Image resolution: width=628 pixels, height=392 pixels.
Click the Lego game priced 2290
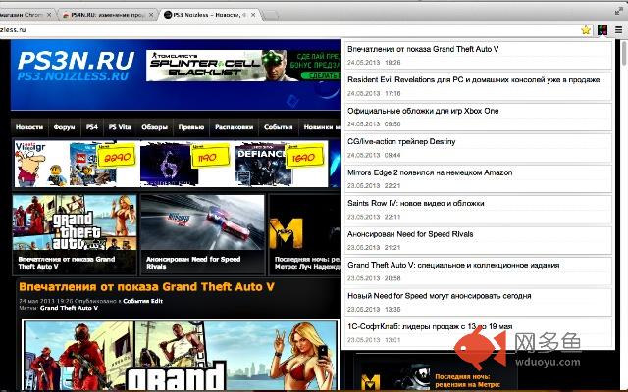(x=102, y=164)
